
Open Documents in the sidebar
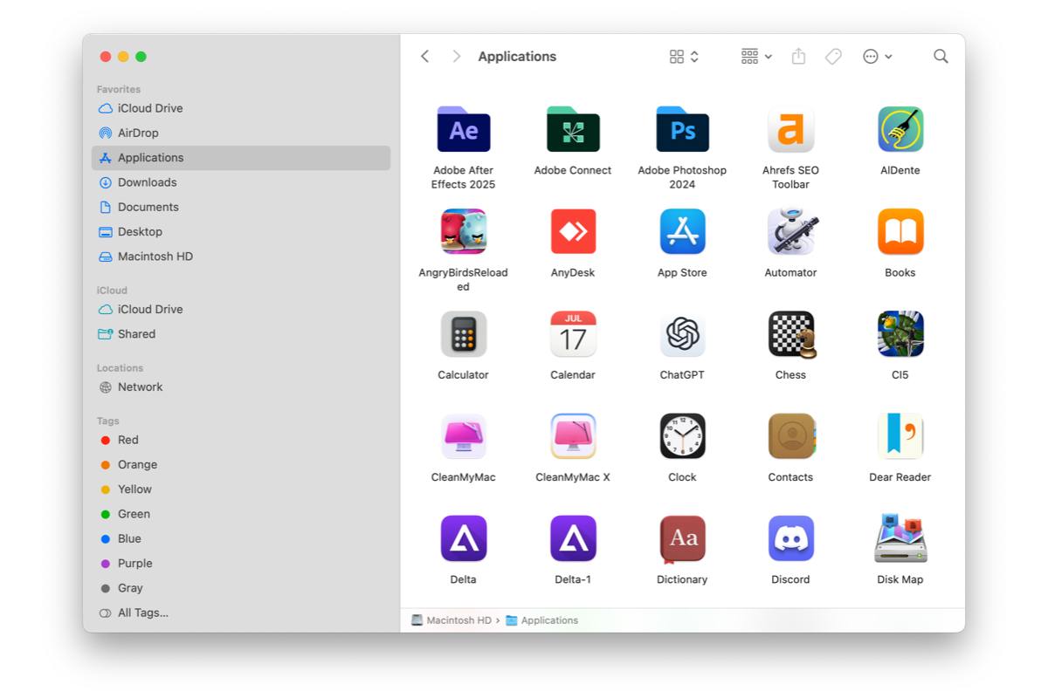pos(241,207)
